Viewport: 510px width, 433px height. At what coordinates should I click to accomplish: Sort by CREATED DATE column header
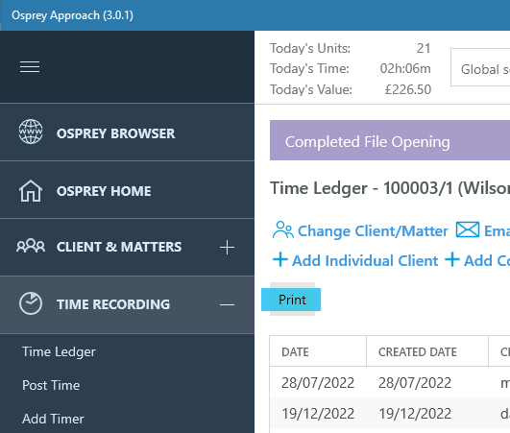[427, 351]
